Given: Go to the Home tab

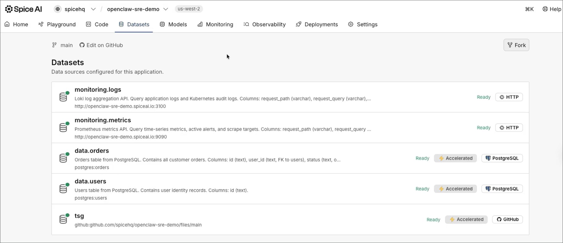Looking at the screenshot, I should 16,24.
